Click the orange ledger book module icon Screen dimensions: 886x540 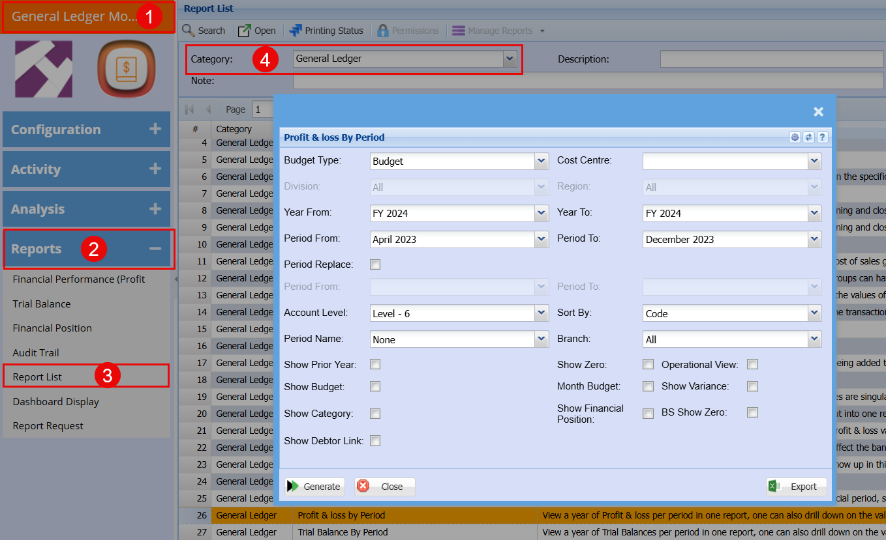[x=128, y=69]
